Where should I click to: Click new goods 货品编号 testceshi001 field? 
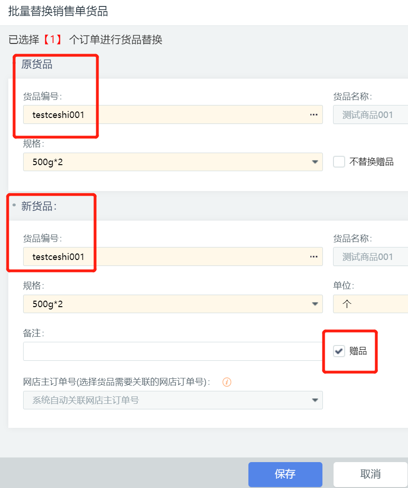click(x=173, y=256)
